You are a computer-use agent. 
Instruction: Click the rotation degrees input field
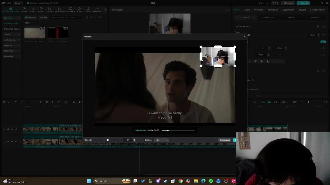(128, 140)
